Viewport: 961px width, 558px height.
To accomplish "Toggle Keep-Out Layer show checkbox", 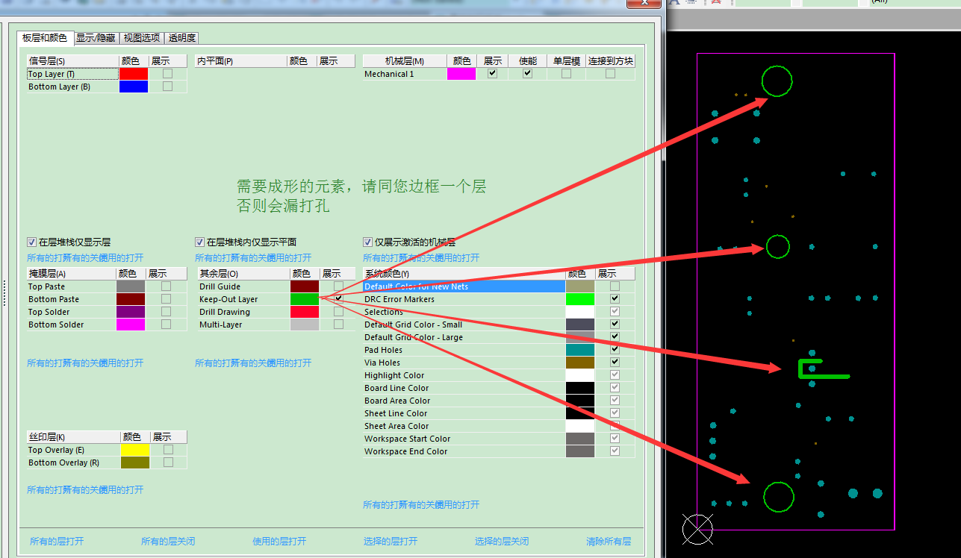I will click(338, 298).
